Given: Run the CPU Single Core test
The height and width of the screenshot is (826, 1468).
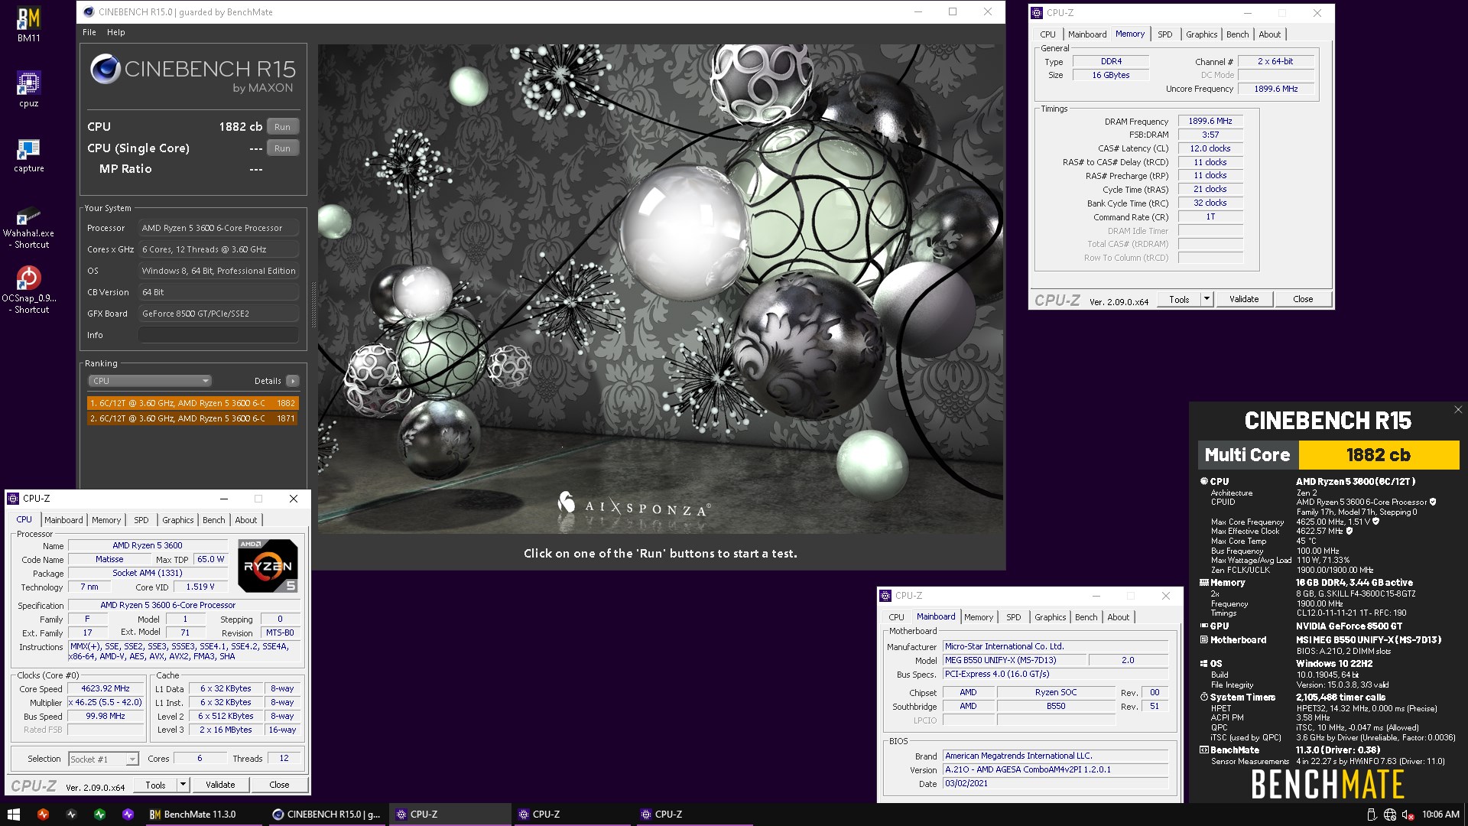Looking at the screenshot, I should (282, 148).
